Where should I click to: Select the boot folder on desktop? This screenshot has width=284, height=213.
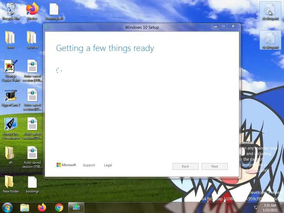(11, 40)
